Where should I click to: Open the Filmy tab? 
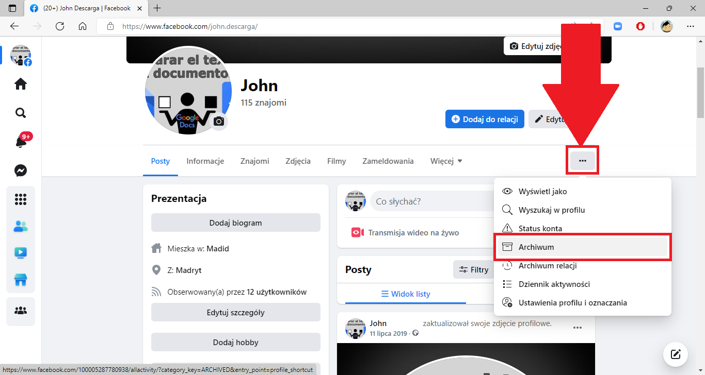[337, 161]
